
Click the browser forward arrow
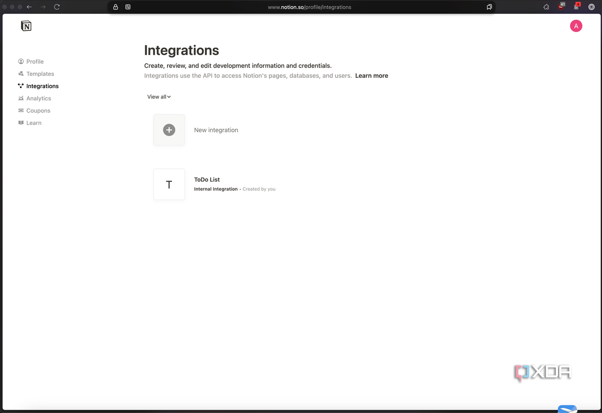pos(43,7)
